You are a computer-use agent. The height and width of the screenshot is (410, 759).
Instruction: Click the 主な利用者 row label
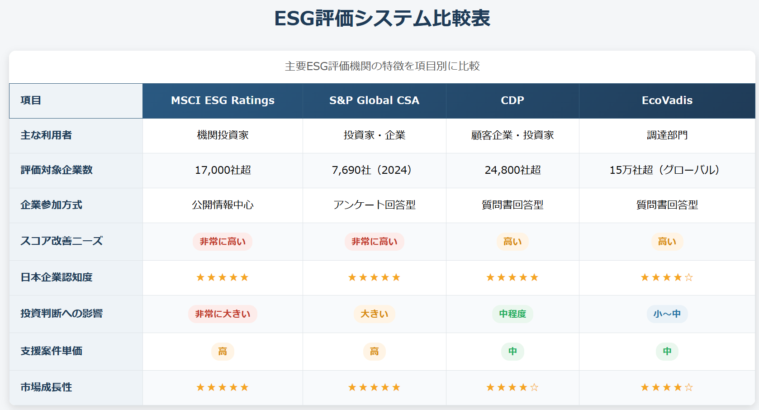pyautogui.click(x=46, y=135)
